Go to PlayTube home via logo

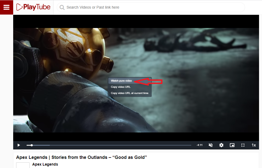(x=33, y=7)
